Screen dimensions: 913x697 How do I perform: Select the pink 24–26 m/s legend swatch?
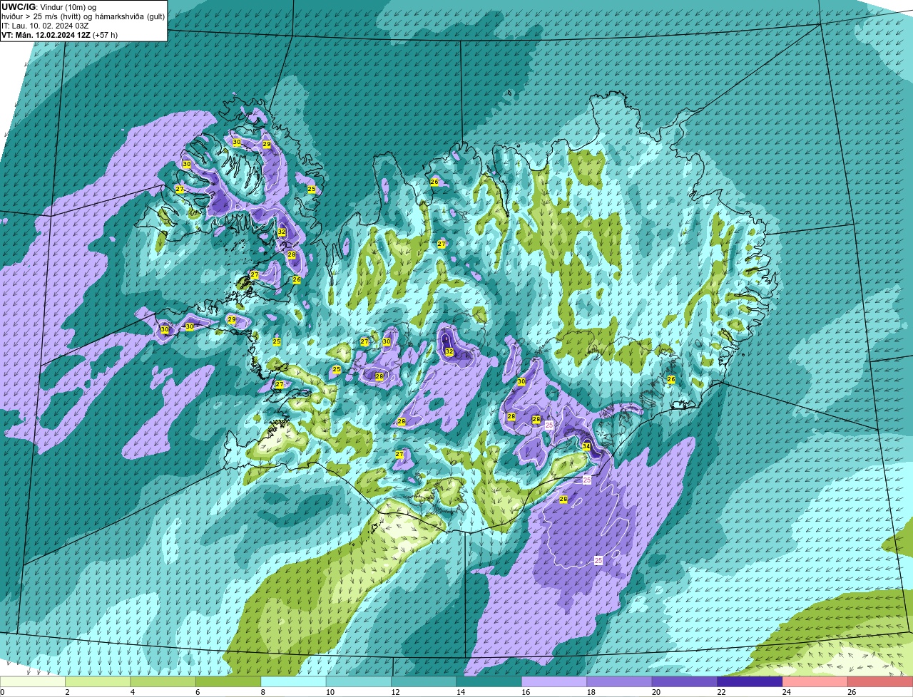pos(815,681)
